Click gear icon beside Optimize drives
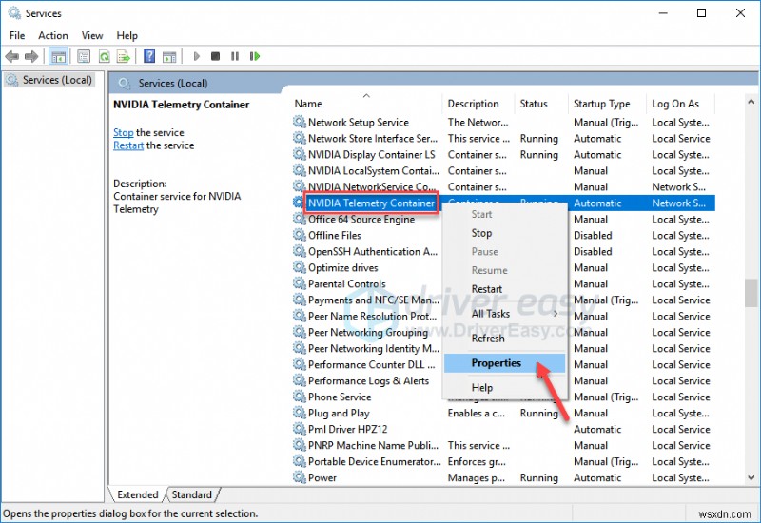Image resolution: width=761 pixels, height=523 pixels. [300, 267]
